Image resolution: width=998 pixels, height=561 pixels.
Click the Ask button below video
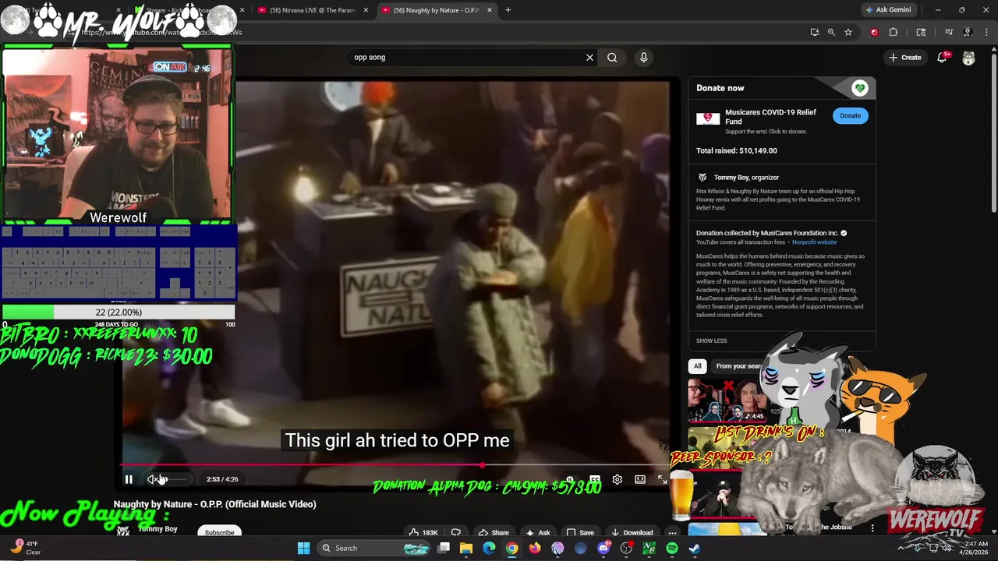pos(538,533)
